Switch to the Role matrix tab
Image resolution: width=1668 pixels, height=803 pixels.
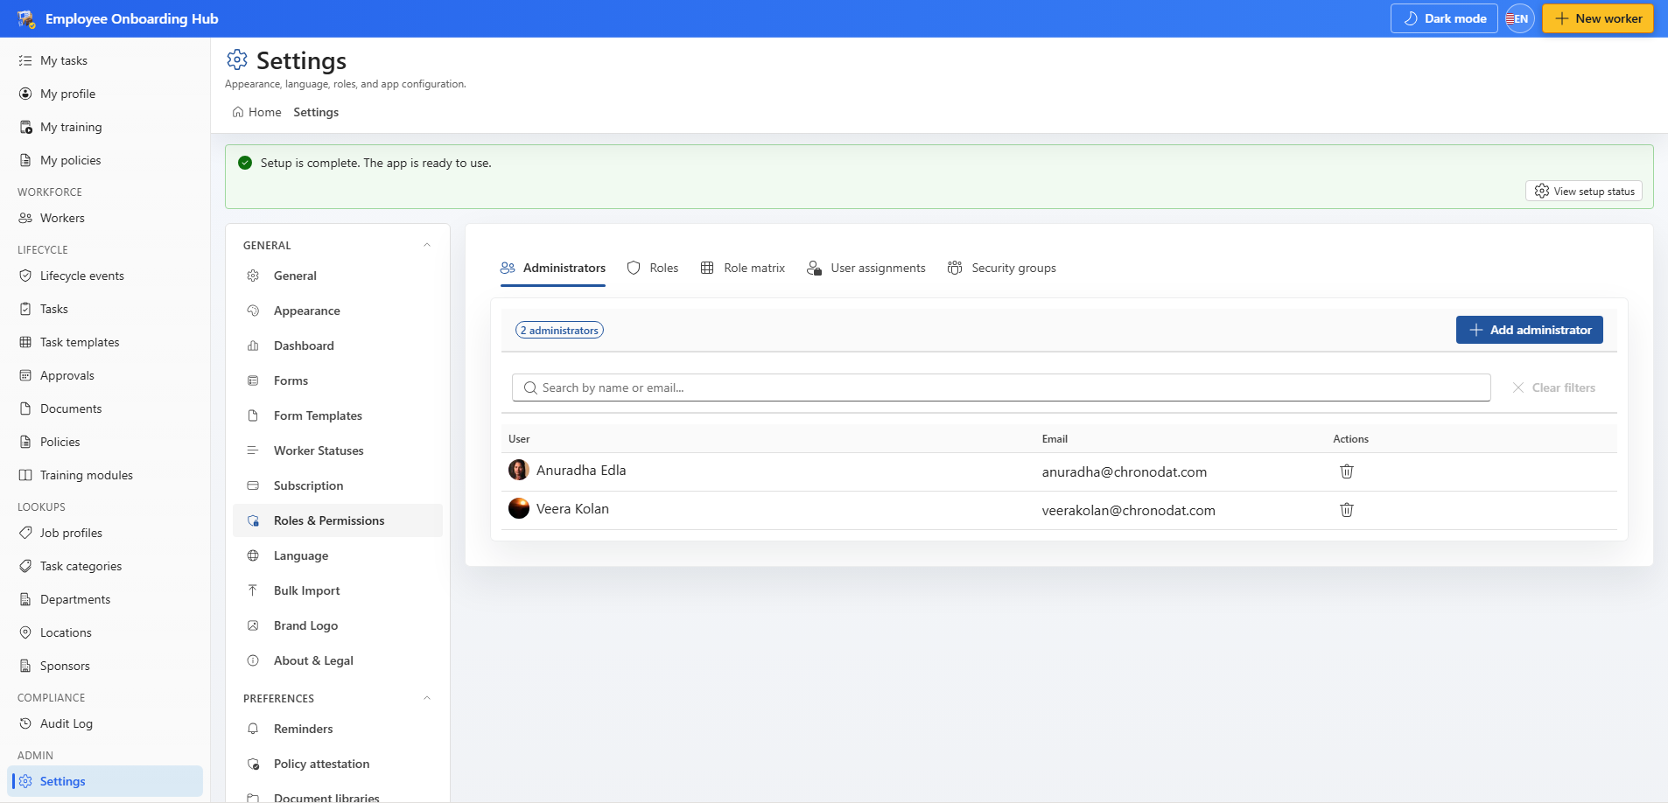coord(743,268)
